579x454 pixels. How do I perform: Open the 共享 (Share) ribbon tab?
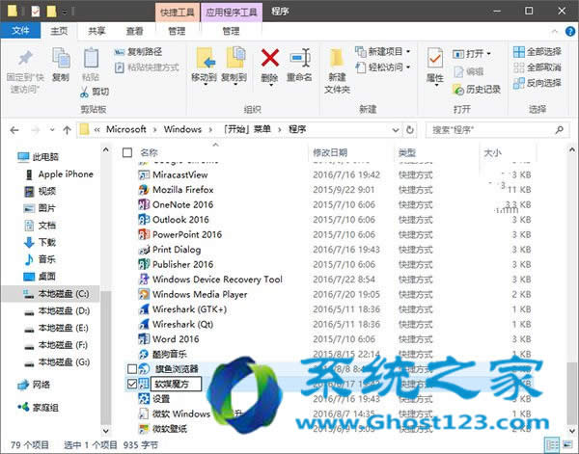point(96,31)
